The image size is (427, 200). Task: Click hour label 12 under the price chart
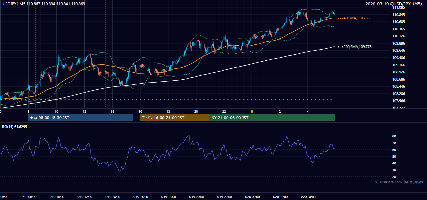pos(84,111)
